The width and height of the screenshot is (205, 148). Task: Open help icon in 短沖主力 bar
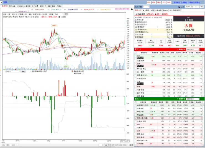coord(203,36)
